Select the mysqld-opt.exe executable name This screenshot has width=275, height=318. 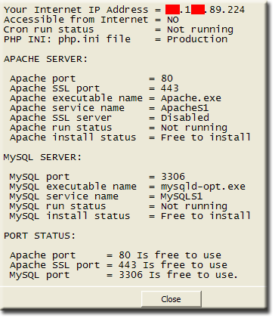click(x=203, y=187)
